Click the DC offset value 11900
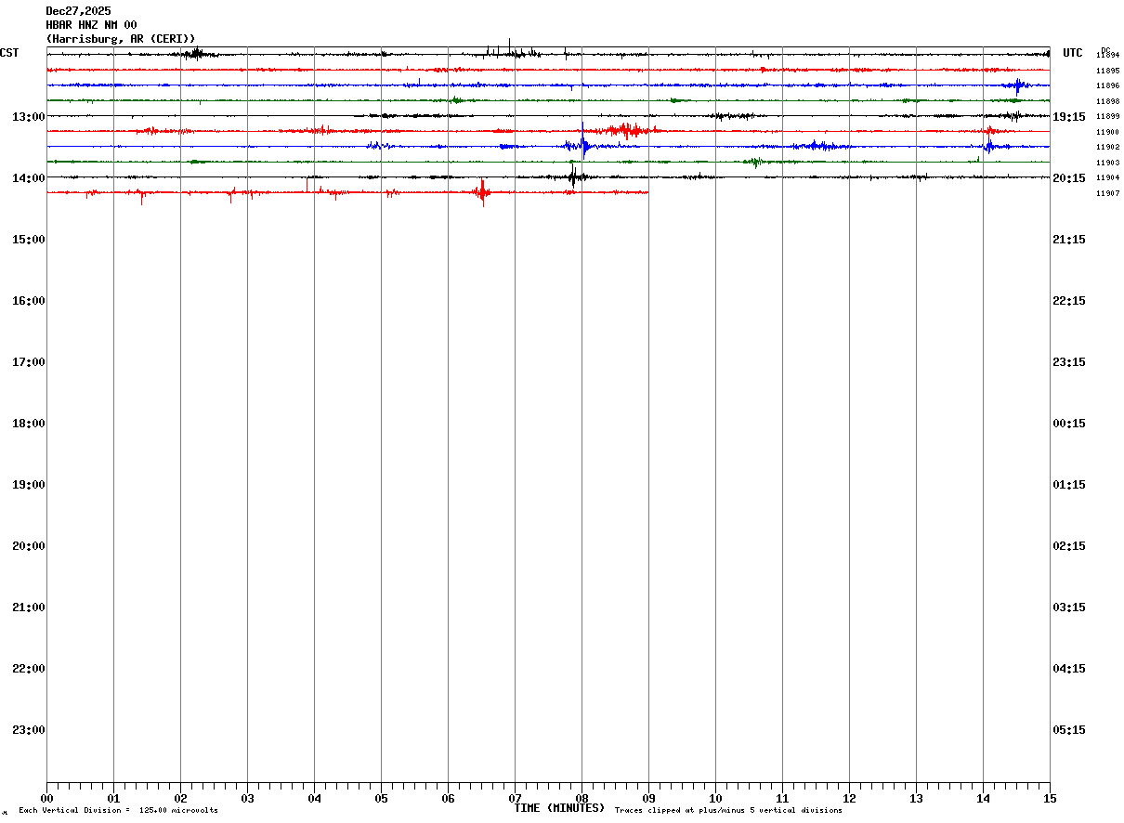1124x823 pixels. point(1107,132)
